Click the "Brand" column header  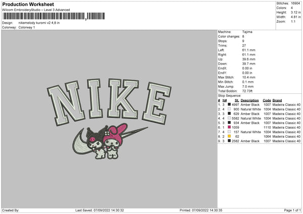tap(277, 100)
